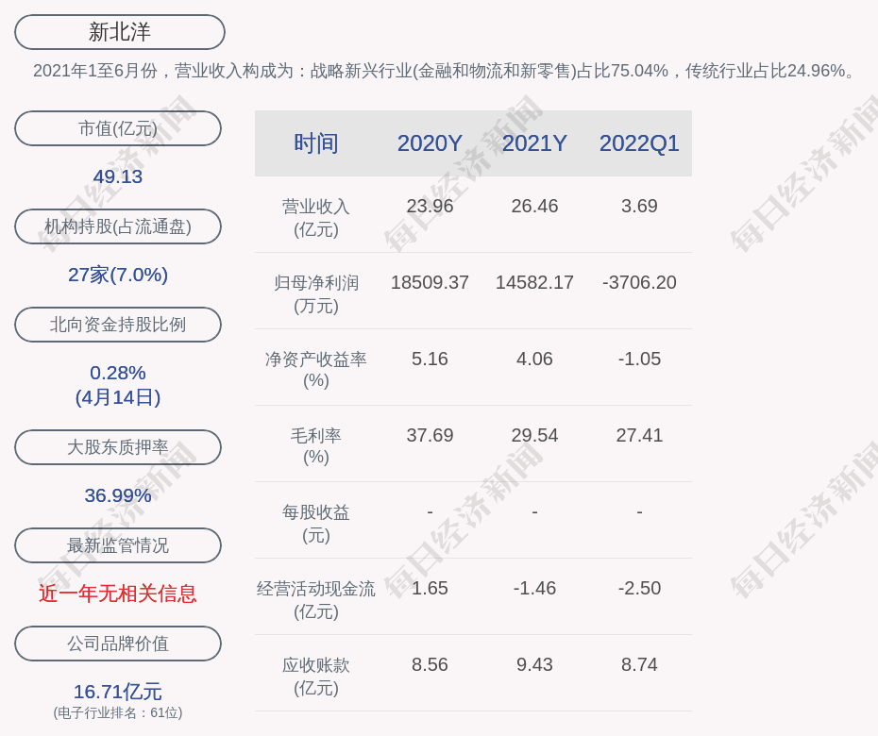
Task: Click the 新北洋 company name pill
Action: click(x=120, y=32)
